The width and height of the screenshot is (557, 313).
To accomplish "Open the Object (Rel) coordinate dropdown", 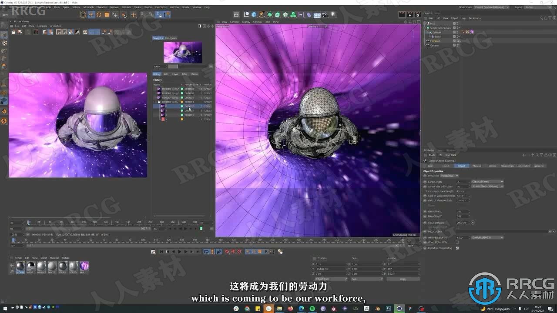I will pos(331,279).
